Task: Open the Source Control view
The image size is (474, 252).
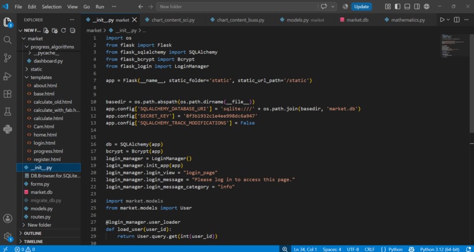Action: tap(8, 58)
